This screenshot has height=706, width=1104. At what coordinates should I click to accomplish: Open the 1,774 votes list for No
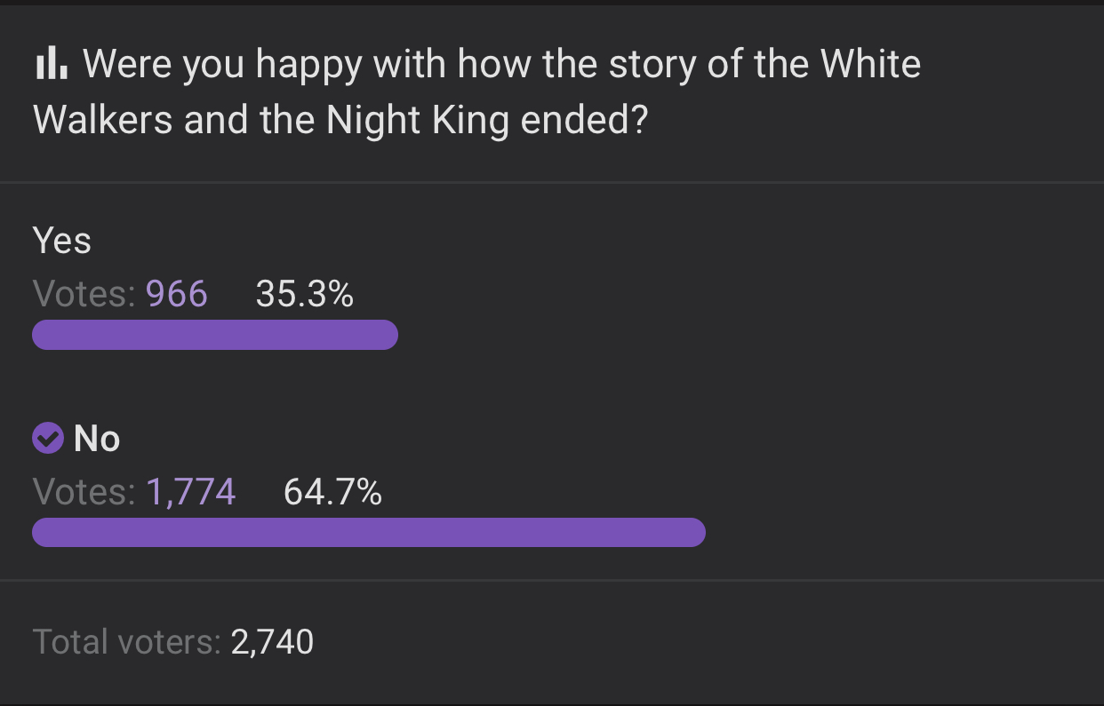(x=191, y=492)
